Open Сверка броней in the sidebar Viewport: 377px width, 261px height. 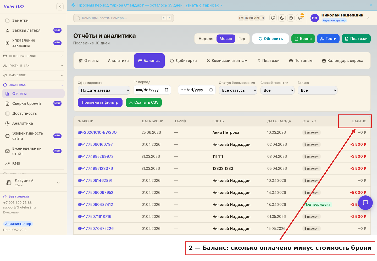click(x=33, y=103)
